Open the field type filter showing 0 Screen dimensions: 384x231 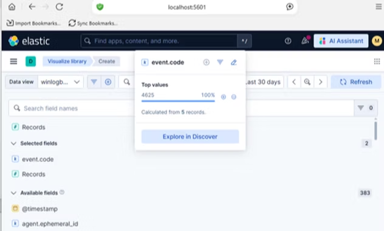[366, 108]
